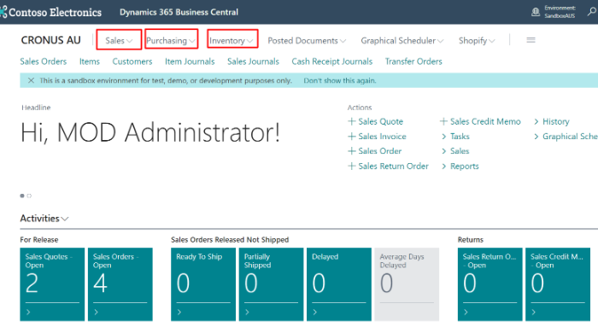Expand the History action group

click(552, 121)
